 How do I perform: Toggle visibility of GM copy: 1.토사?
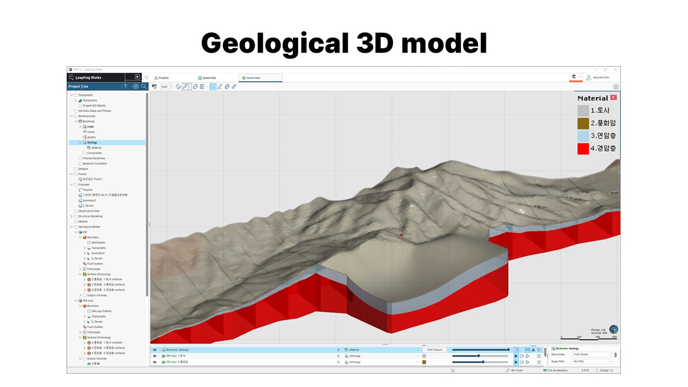(155, 356)
